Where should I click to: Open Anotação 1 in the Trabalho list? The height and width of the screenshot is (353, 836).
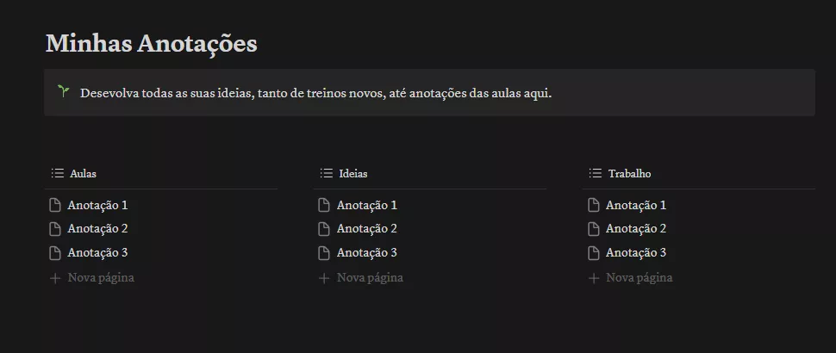click(x=635, y=205)
